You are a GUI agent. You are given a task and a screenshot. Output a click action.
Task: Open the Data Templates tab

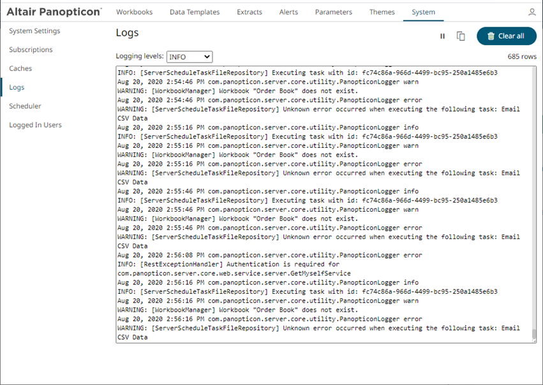[x=195, y=12]
